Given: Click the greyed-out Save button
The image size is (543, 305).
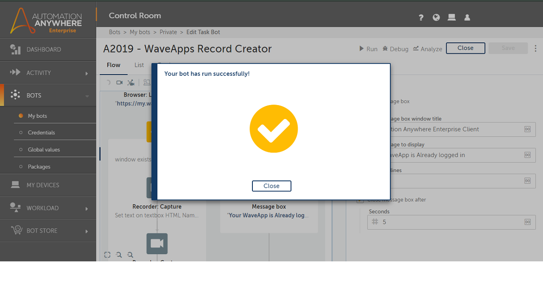Looking at the screenshot, I should point(508,48).
